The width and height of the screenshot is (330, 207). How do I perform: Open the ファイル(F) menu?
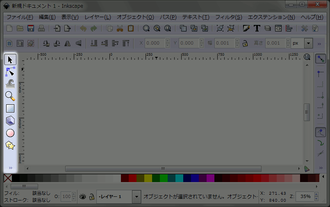click(x=20, y=17)
